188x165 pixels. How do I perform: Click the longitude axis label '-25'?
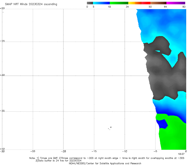(33, 151)
